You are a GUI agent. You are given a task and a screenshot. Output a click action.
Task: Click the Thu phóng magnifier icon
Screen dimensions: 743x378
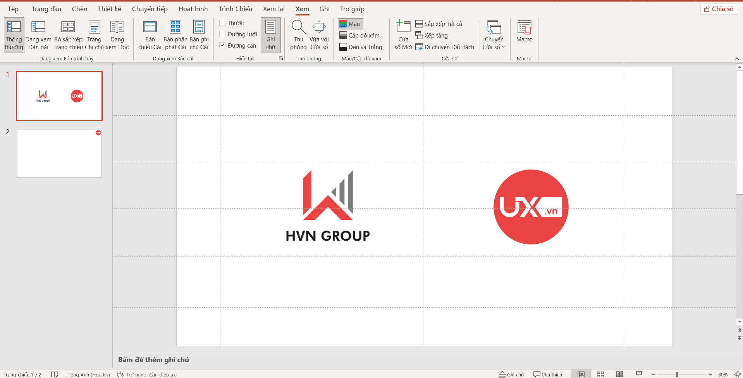click(298, 27)
